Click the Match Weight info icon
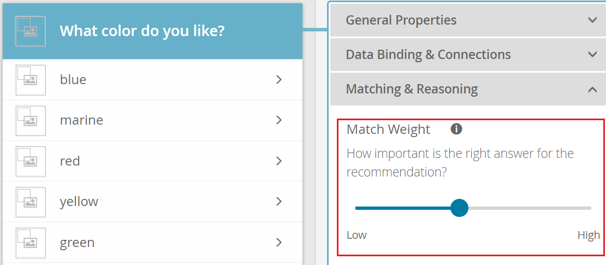Screen dimensions: 606x265 click(x=456, y=129)
